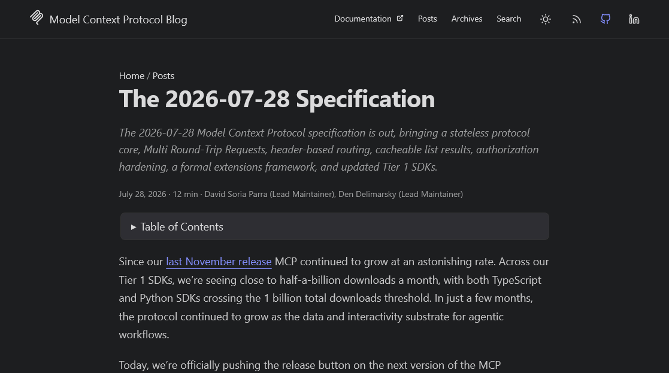Open the RSS feed icon
Viewport: 669px width, 373px height.
point(576,19)
